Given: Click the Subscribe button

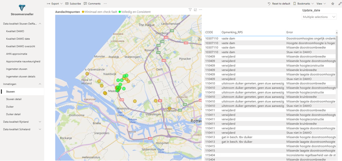Looking at the screenshot, I should (x=73, y=4).
